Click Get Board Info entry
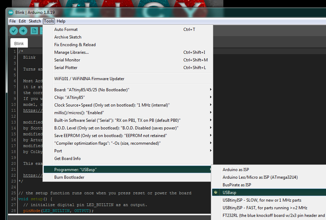The height and width of the screenshot is (220, 326). 128,159
